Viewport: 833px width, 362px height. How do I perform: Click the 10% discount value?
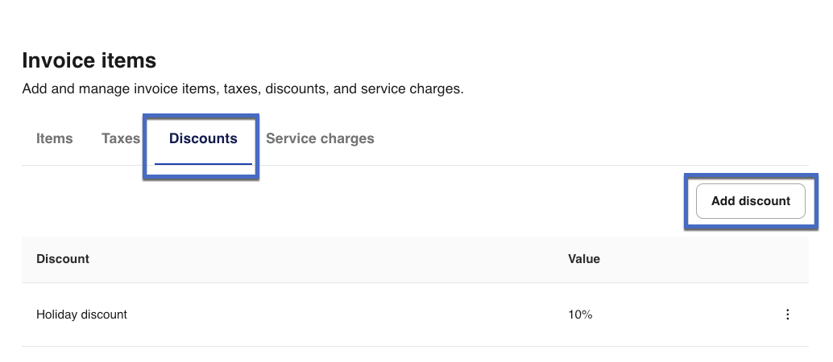click(580, 315)
